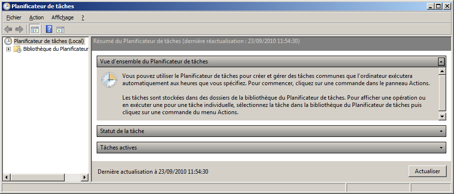Open the ? help menu
454x194 pixels.
pyautogui.click(x=83, y=17)
